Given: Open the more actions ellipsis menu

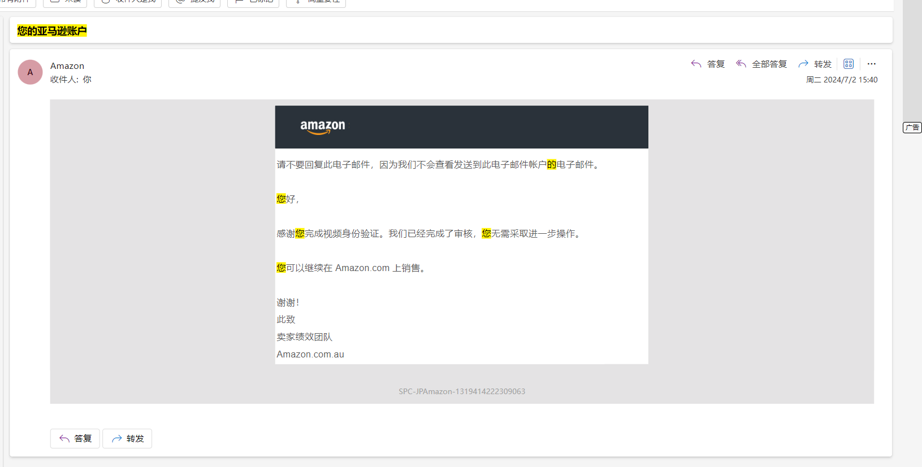Looking at the screenshot, I should pos(872,64).
